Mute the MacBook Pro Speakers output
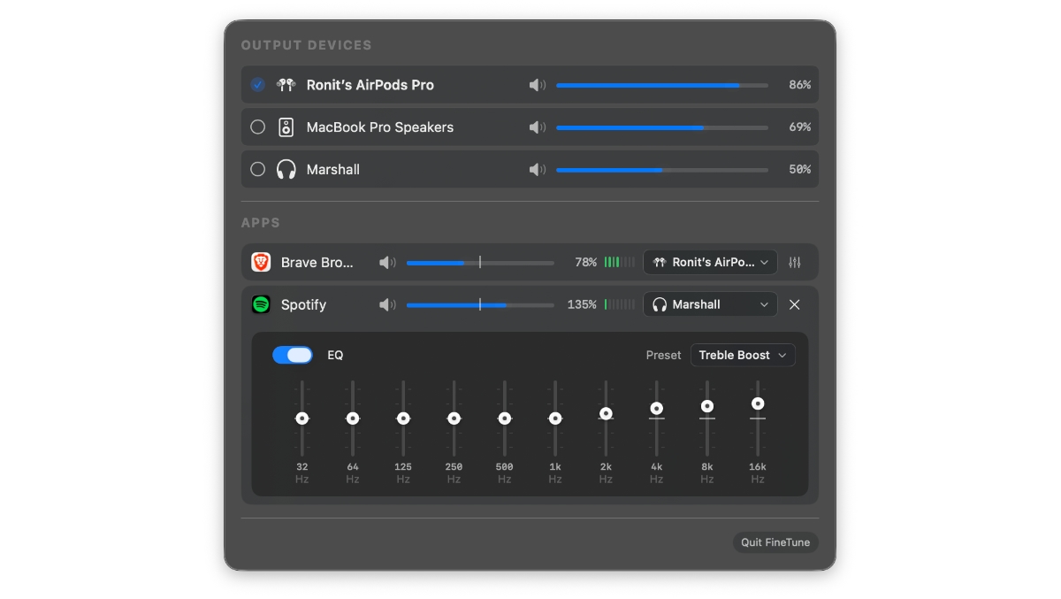 coord(537,127)
